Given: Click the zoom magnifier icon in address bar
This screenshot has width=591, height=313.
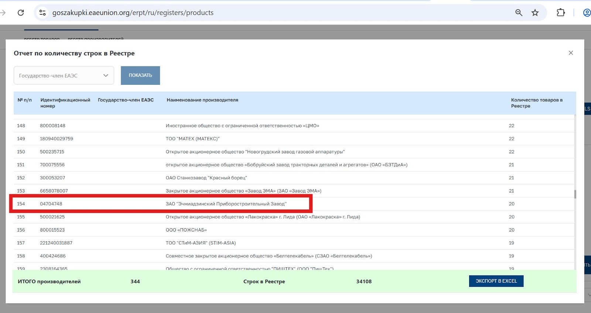Looking at the screenshot, I should coord(519,13).
